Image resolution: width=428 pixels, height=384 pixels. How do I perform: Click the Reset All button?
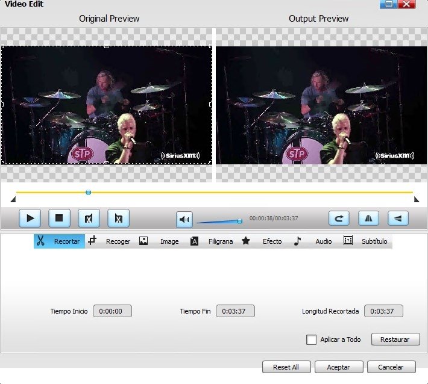286,367
